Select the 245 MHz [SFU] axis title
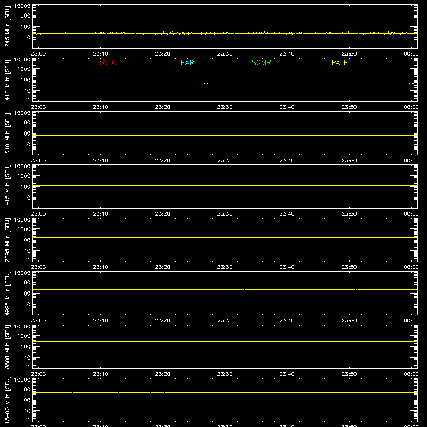The image size is (427, 427). click(x=7, y=26)
